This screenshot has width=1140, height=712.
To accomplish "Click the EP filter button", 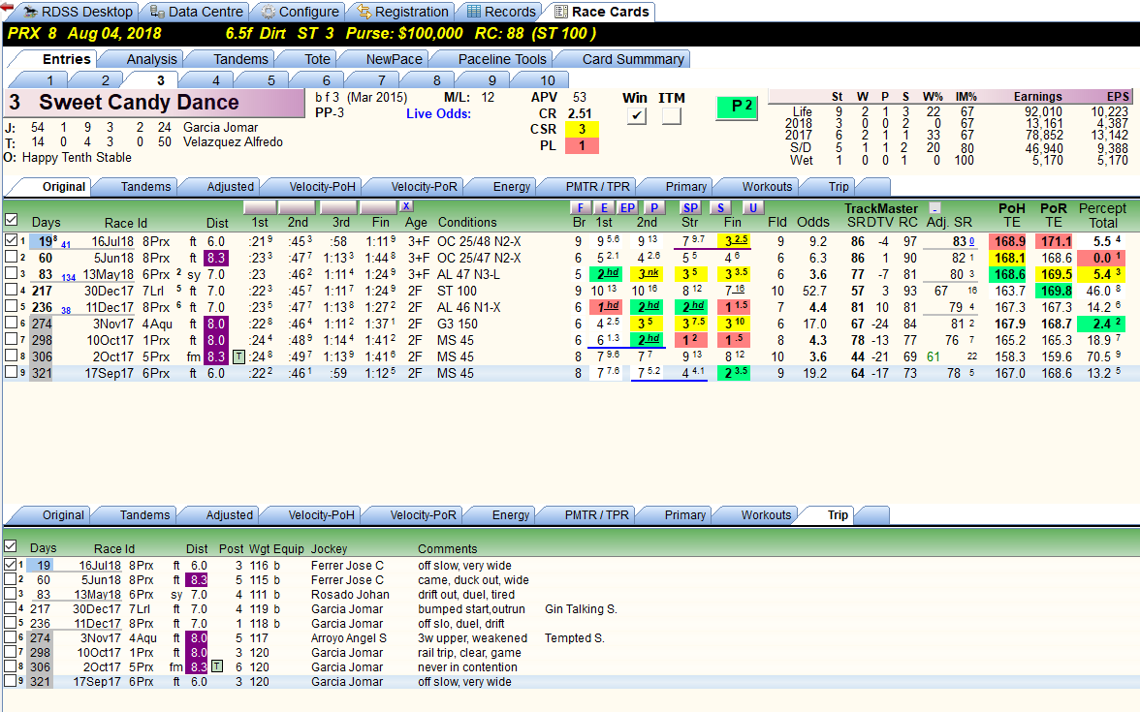I will coord(627,207).
